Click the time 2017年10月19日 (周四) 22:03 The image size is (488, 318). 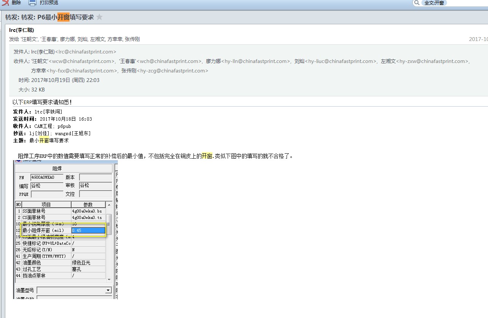tap(65, 80)
